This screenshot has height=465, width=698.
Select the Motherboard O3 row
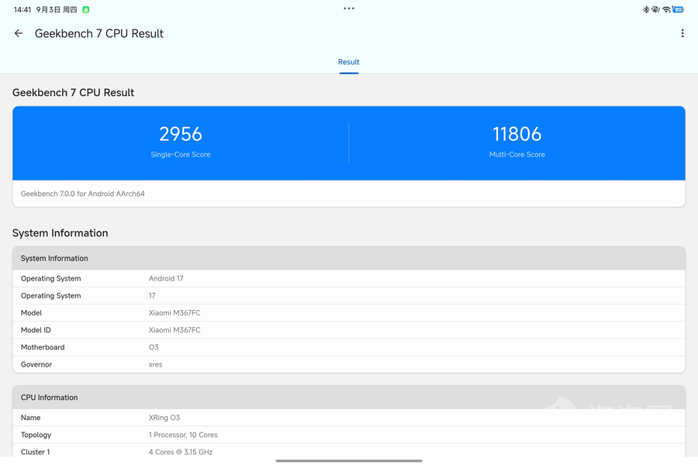pyautogui.click(x=349, y=347)
